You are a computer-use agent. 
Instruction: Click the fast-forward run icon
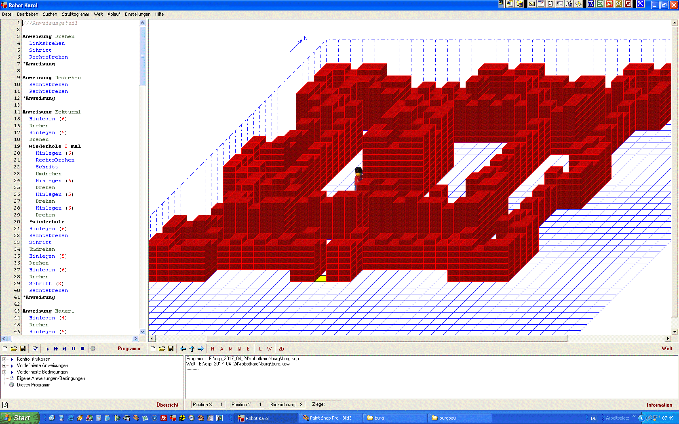pyautogui.click(x=56, y=348)
